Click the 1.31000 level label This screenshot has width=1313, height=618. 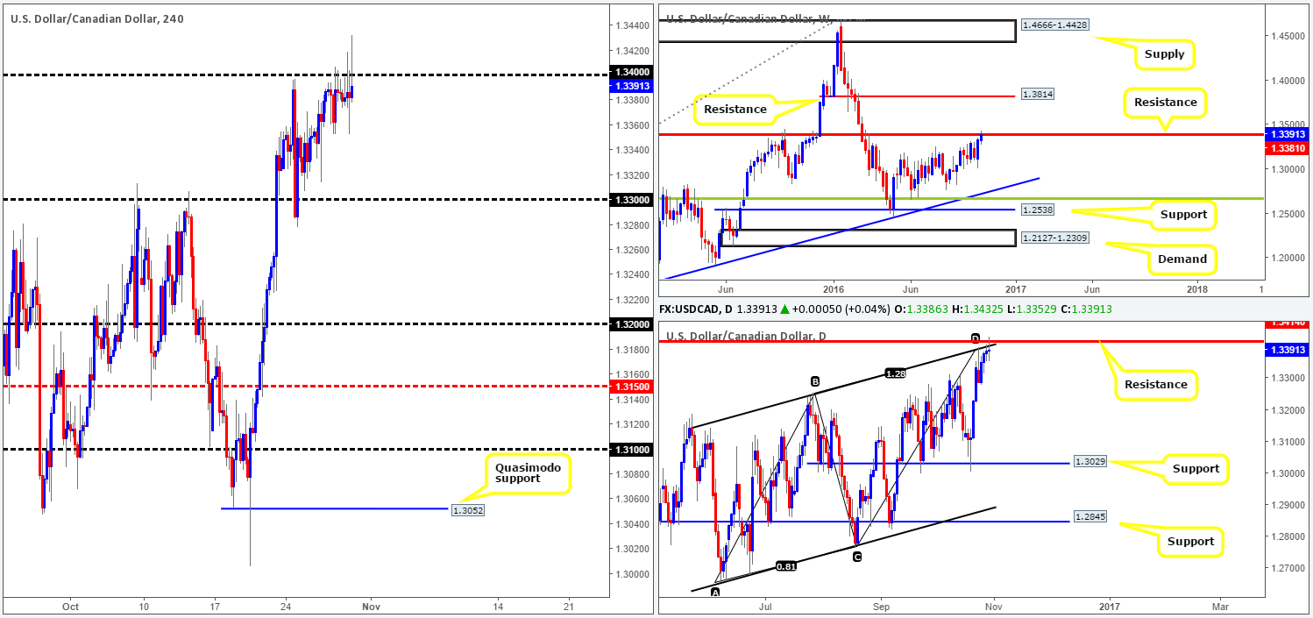coord(629,449)
